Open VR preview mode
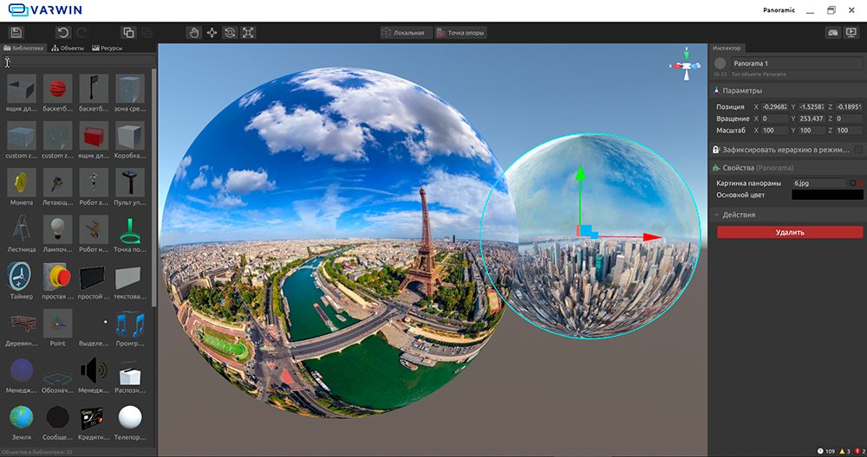 (x=833, y=32)
